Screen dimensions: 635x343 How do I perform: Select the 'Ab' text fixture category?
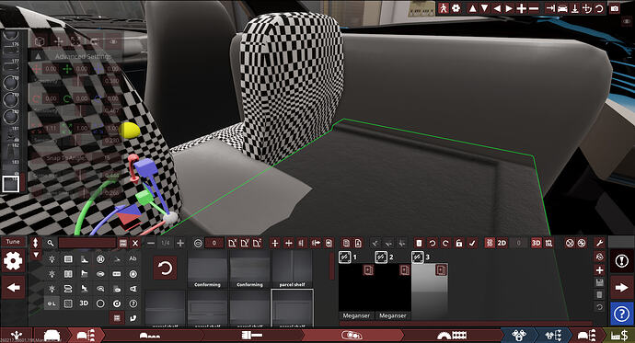pos(133,258)
